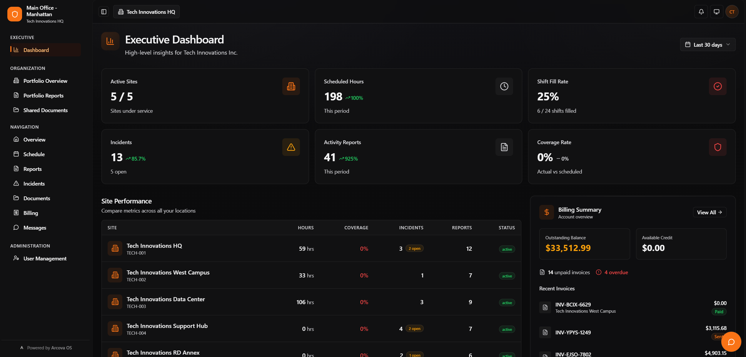
Task: Open the floating chat support button
Action: pyautogui.click(x=731, y=342)
